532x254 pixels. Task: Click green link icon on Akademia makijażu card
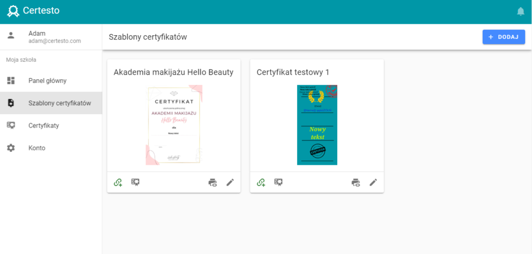click(118, 182)
